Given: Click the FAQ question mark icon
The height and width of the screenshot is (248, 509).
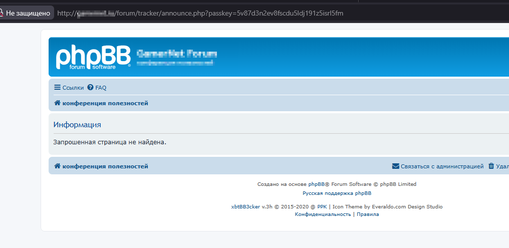Looking at the screenshot, I should pos(90,87).
